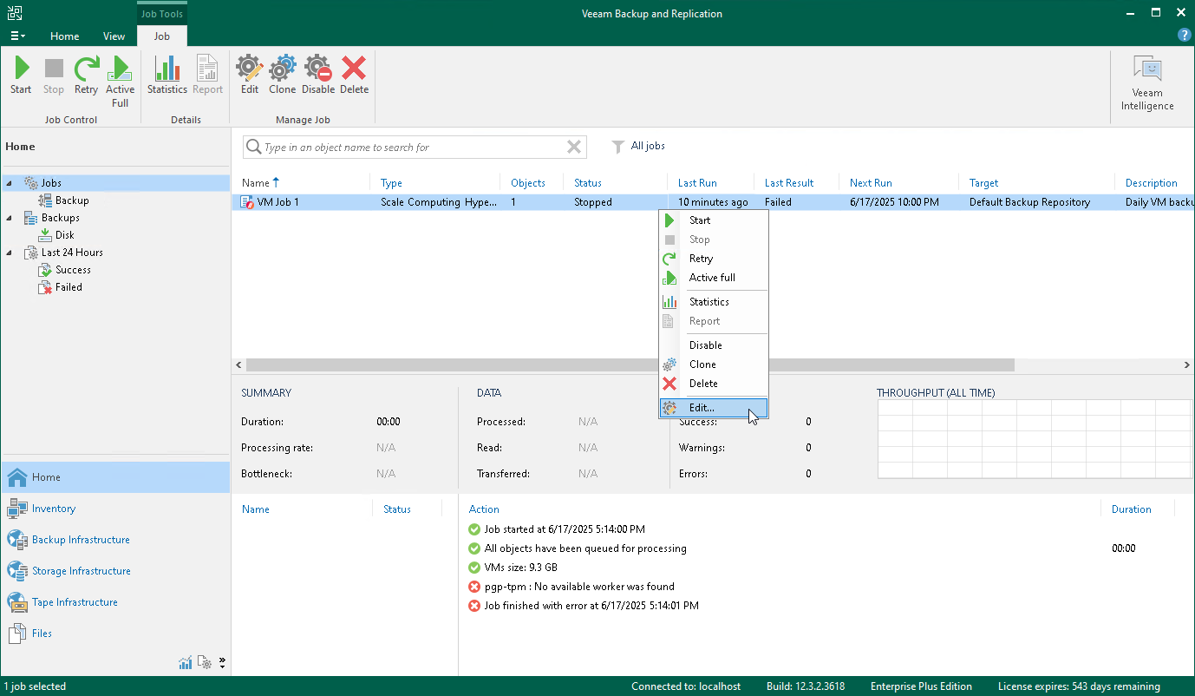Open the Home view in the navigation pane

point(115,477)
